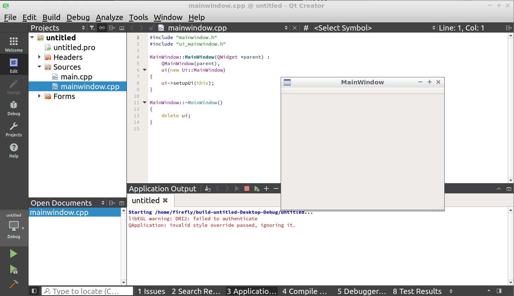Image resolution: width=514 pixels, height=296 pixels.
Task: Toggle the line-ending/bookmark hash icon
Action: (x=306, y=28)
